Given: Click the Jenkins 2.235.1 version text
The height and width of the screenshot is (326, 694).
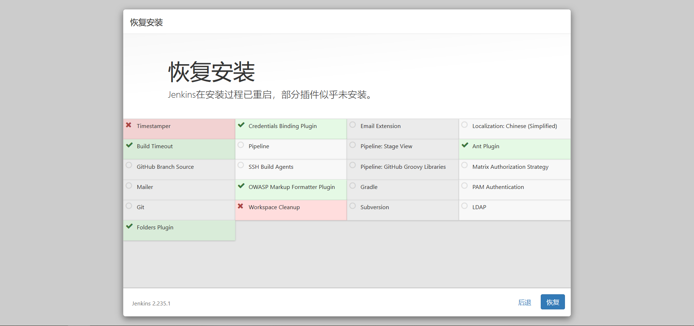Looking at the screenshot, I should [151, 304].
